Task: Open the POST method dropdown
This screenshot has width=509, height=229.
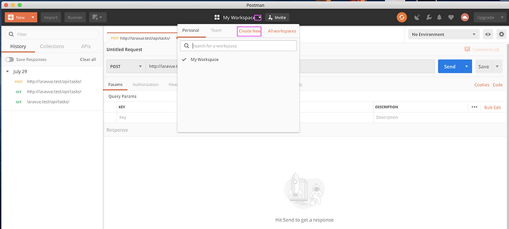Action: [x=126, y=66]
